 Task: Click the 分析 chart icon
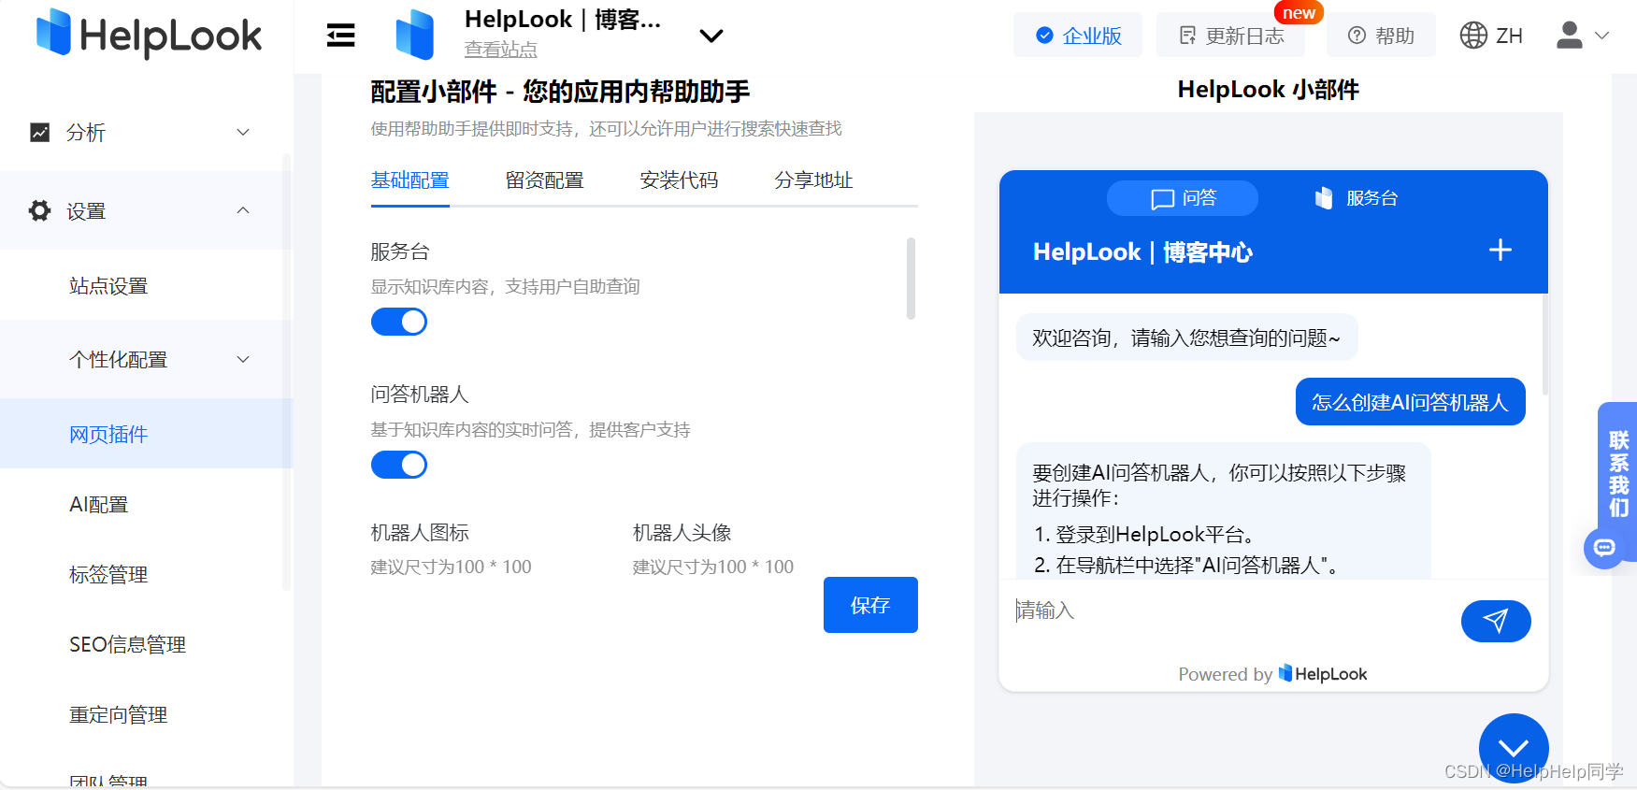39,132
